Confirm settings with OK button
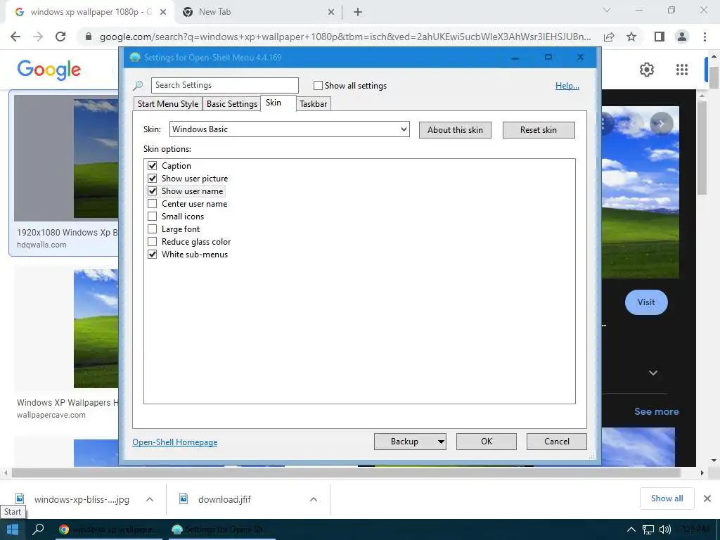This screenshot has height=540, width=720. pos(487,442)
